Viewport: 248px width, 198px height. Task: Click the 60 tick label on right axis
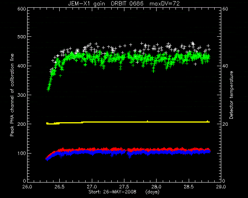point(225,9)
